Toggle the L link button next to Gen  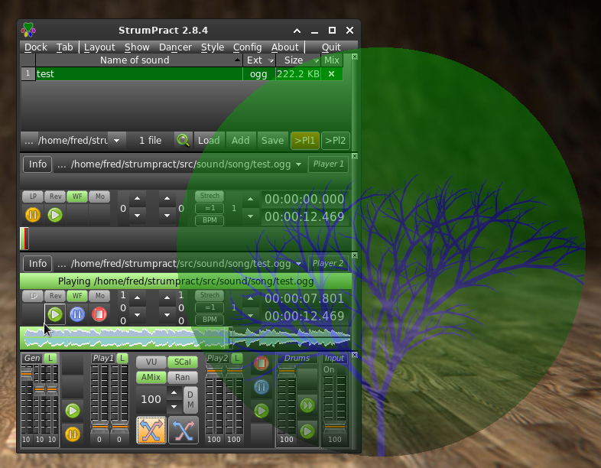[x=50, y=358]
